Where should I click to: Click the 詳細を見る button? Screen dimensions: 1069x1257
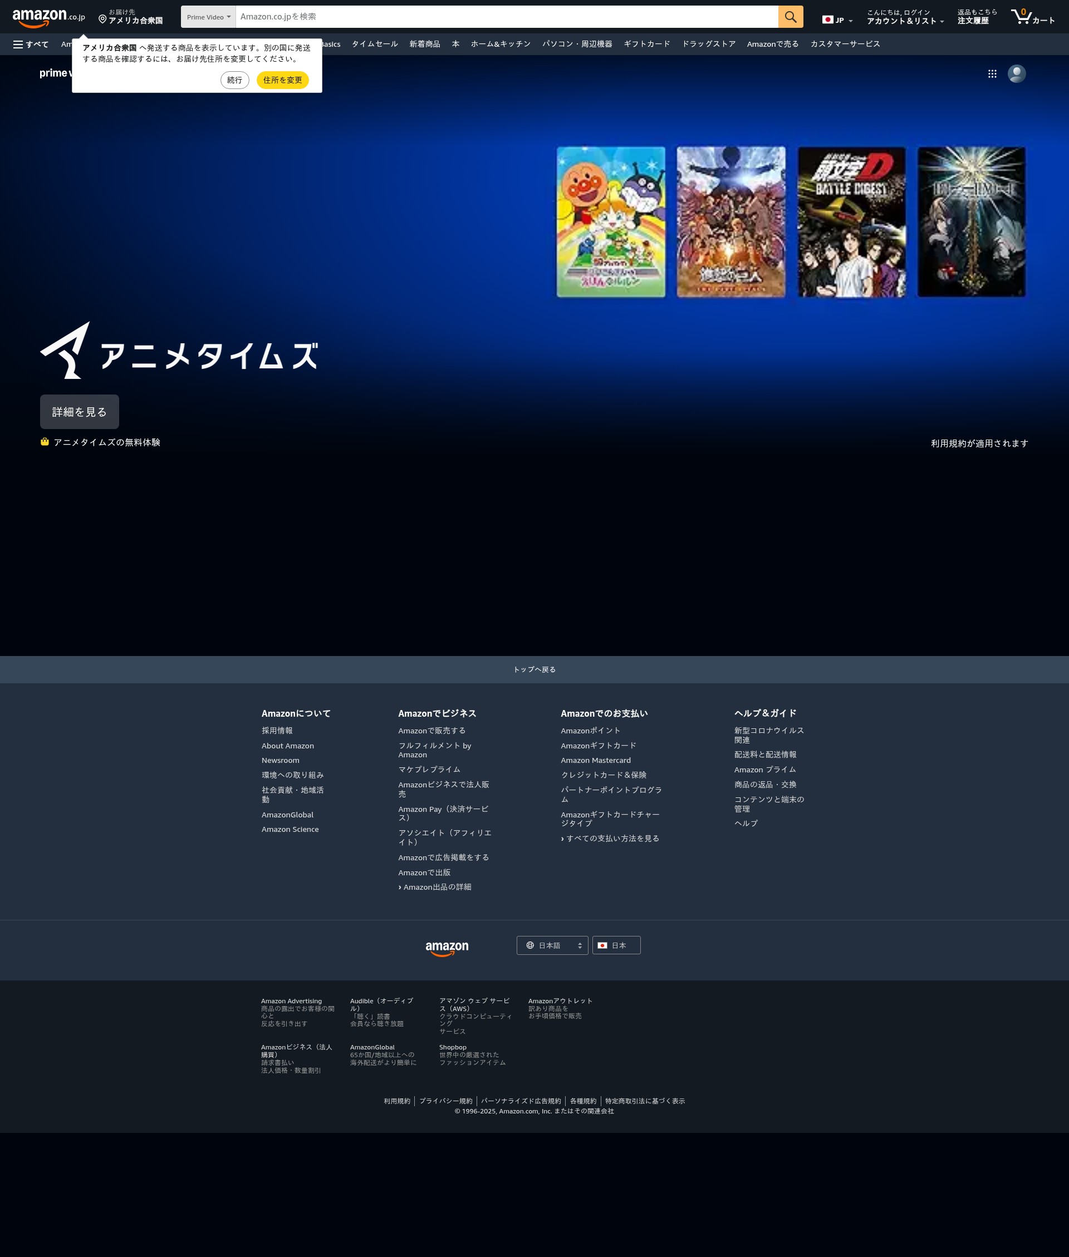(x=80, y=412)
